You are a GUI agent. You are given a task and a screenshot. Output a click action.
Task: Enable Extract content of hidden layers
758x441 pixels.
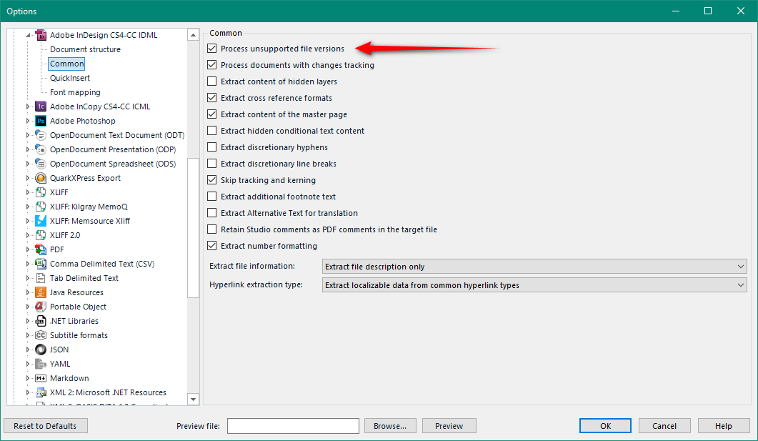[211, 81]
